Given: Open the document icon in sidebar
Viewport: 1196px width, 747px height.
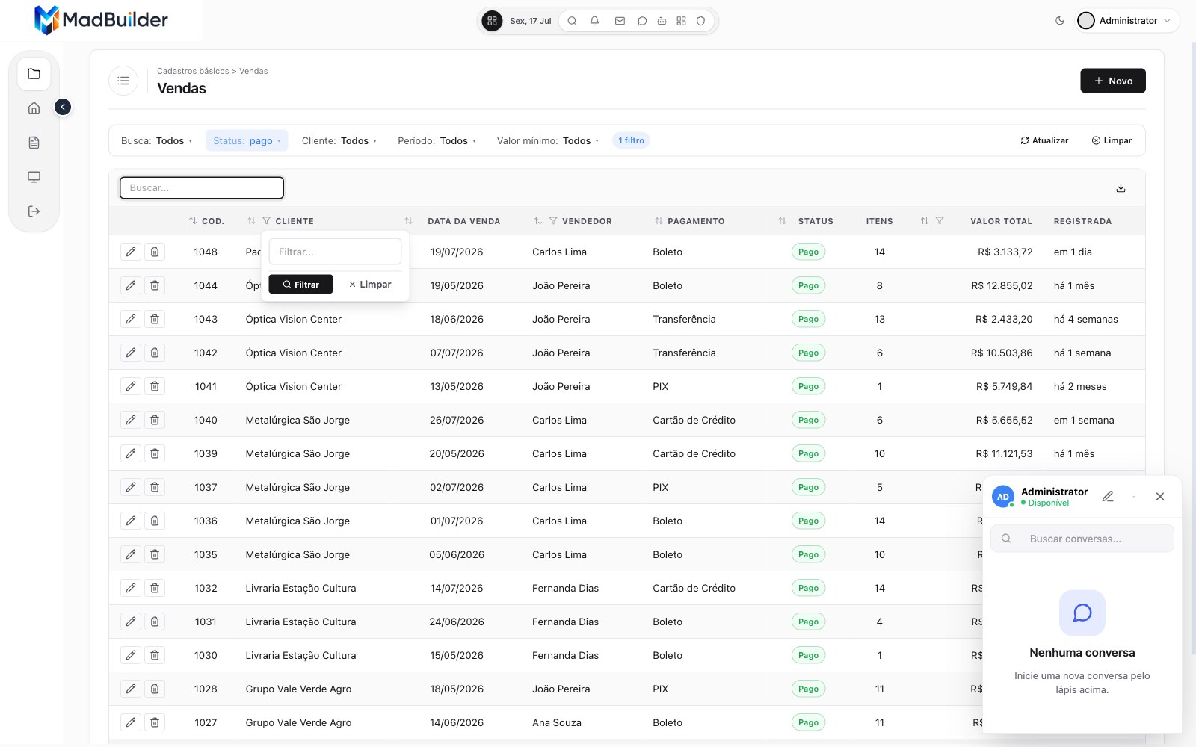Looking at the screenshot, I should coord(34,143).
